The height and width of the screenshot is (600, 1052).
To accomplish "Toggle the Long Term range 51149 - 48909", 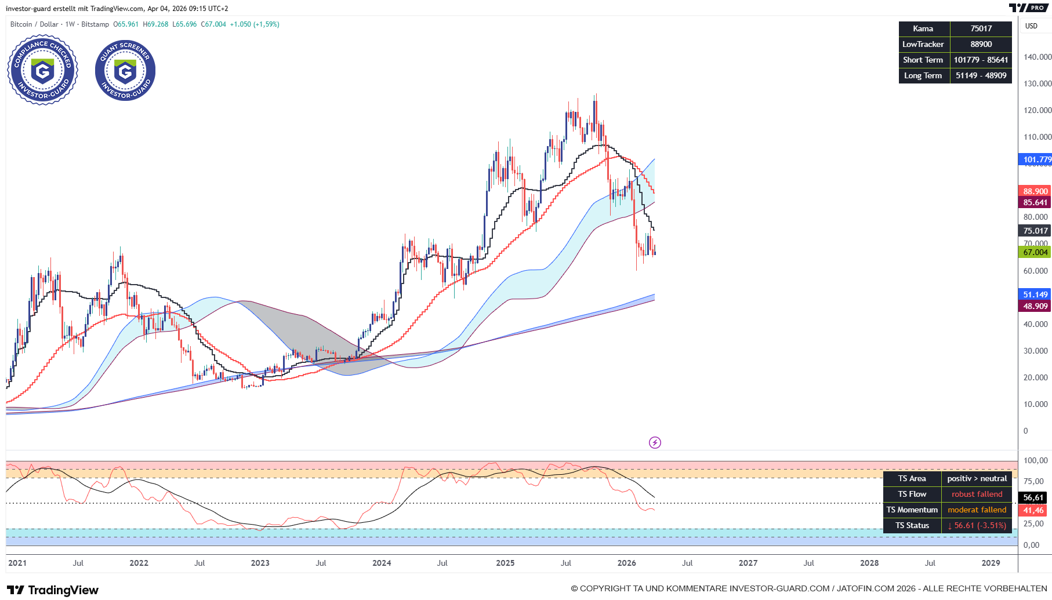I will [981, 75].
